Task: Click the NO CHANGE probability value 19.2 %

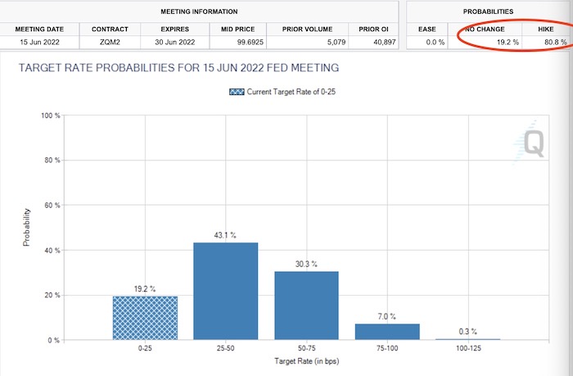Action: pos(508,42)
